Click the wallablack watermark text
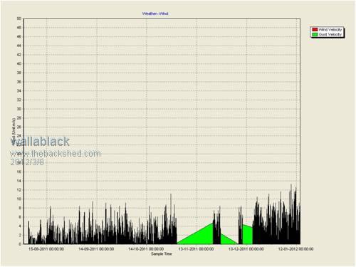 40,142
